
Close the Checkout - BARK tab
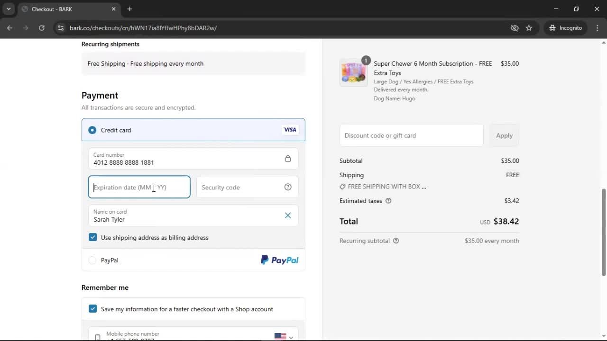click(x=113, y=9)
